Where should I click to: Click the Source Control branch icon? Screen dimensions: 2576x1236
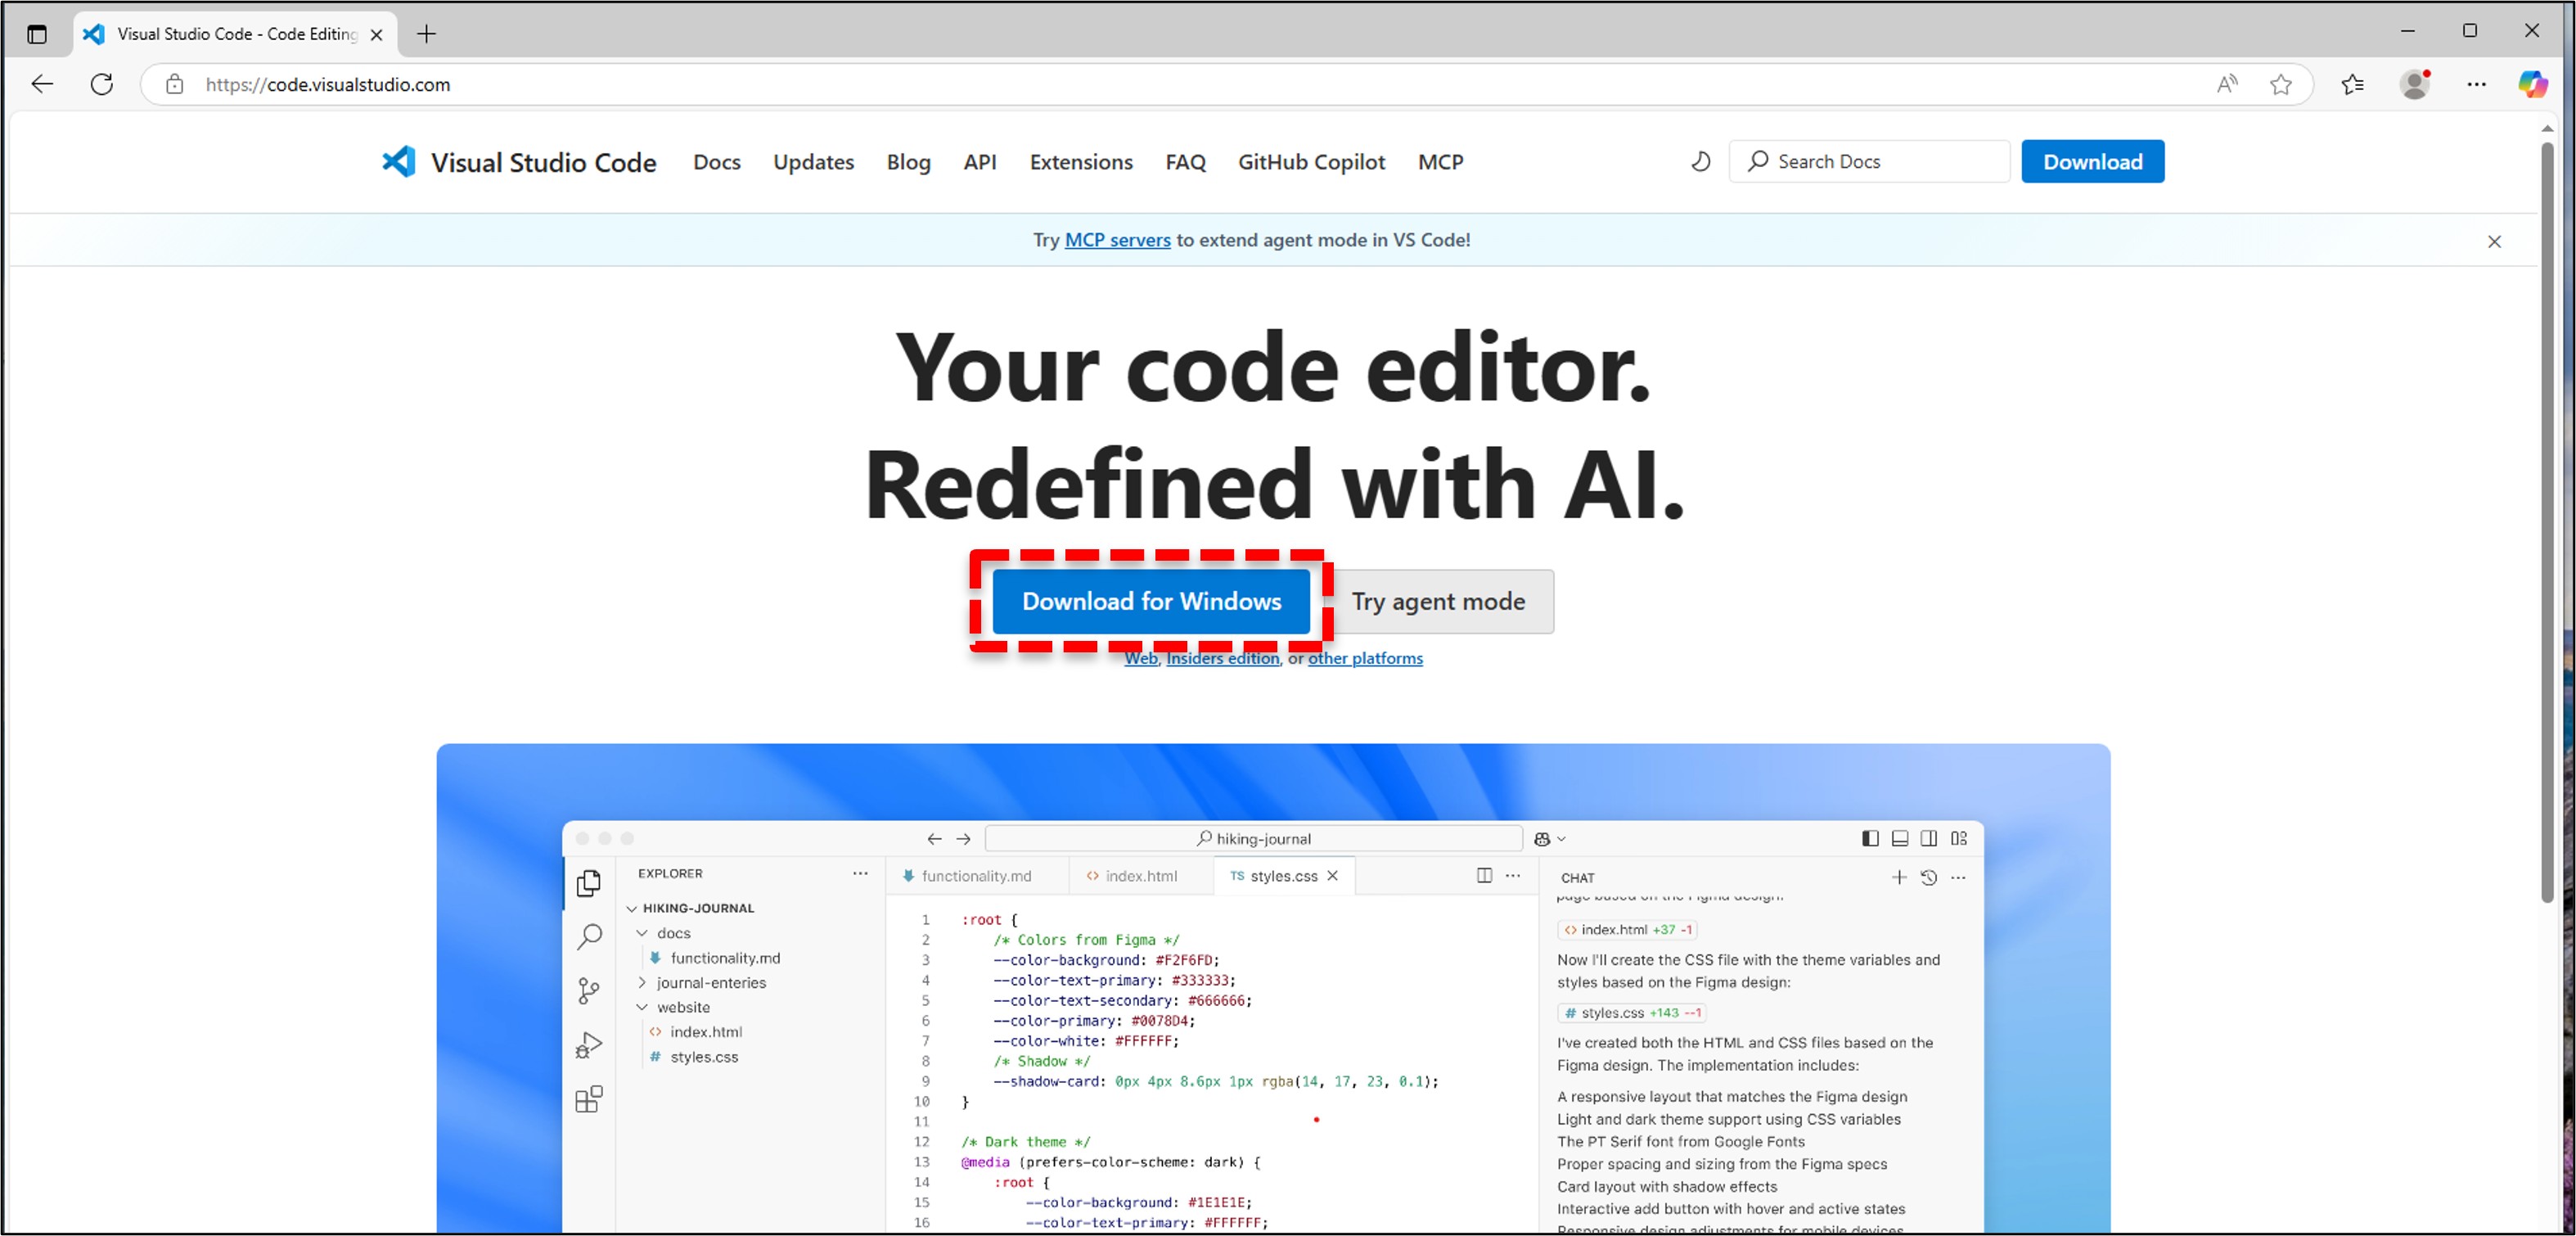click(x=589, y=991)
